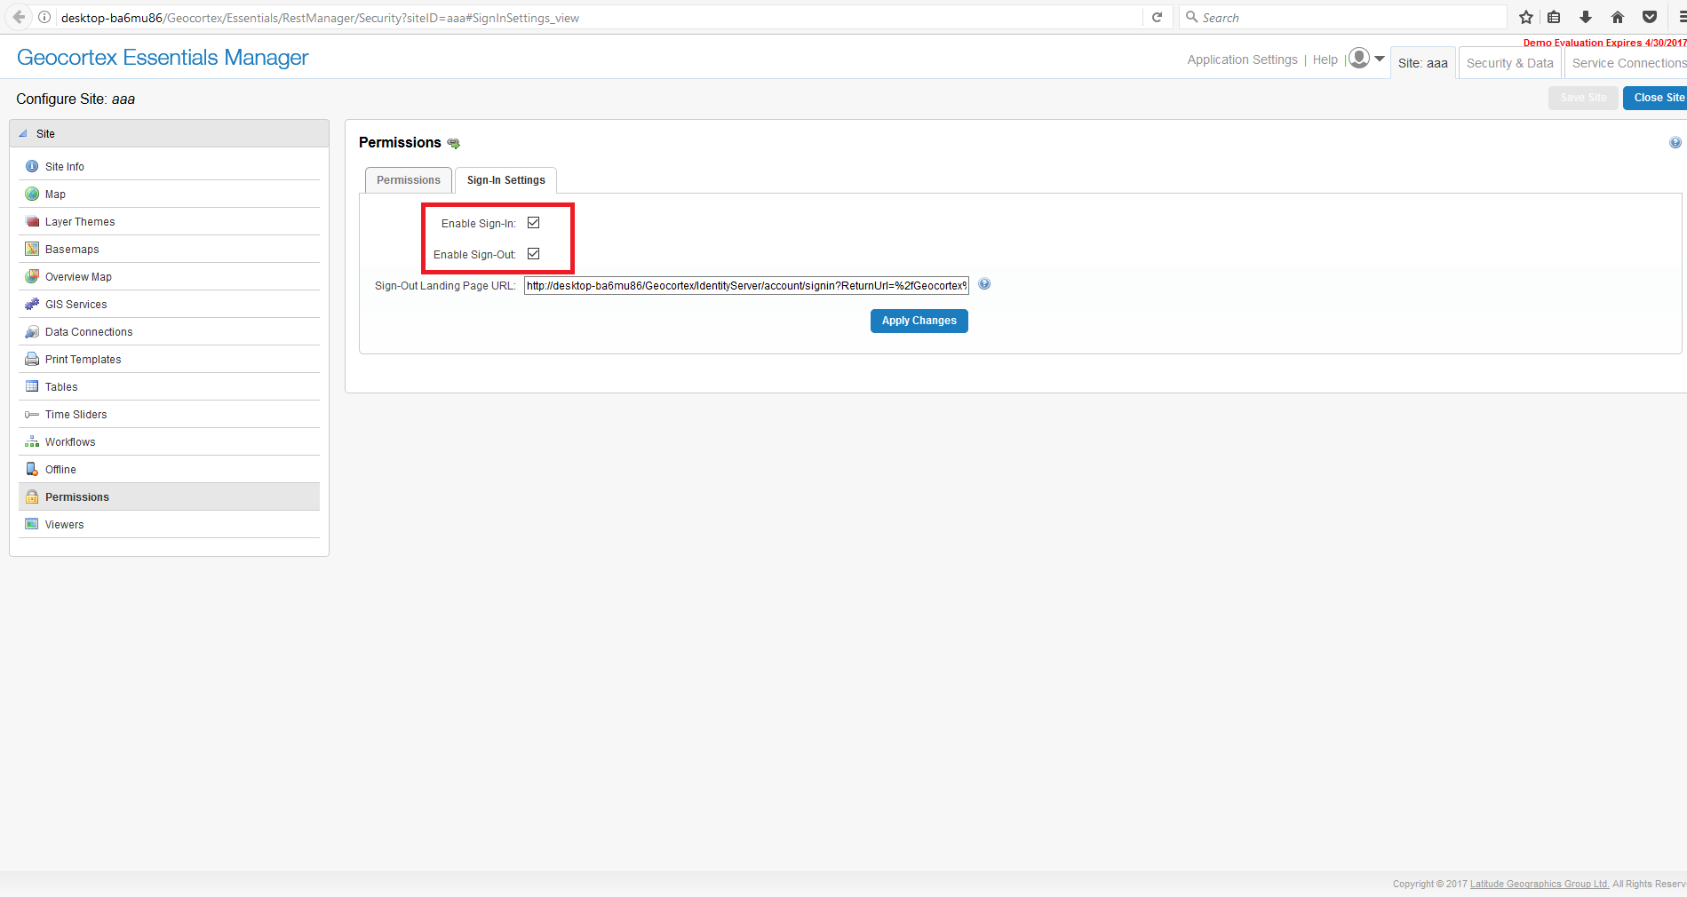Bookmark this page with the star icon

[1526, 17]
